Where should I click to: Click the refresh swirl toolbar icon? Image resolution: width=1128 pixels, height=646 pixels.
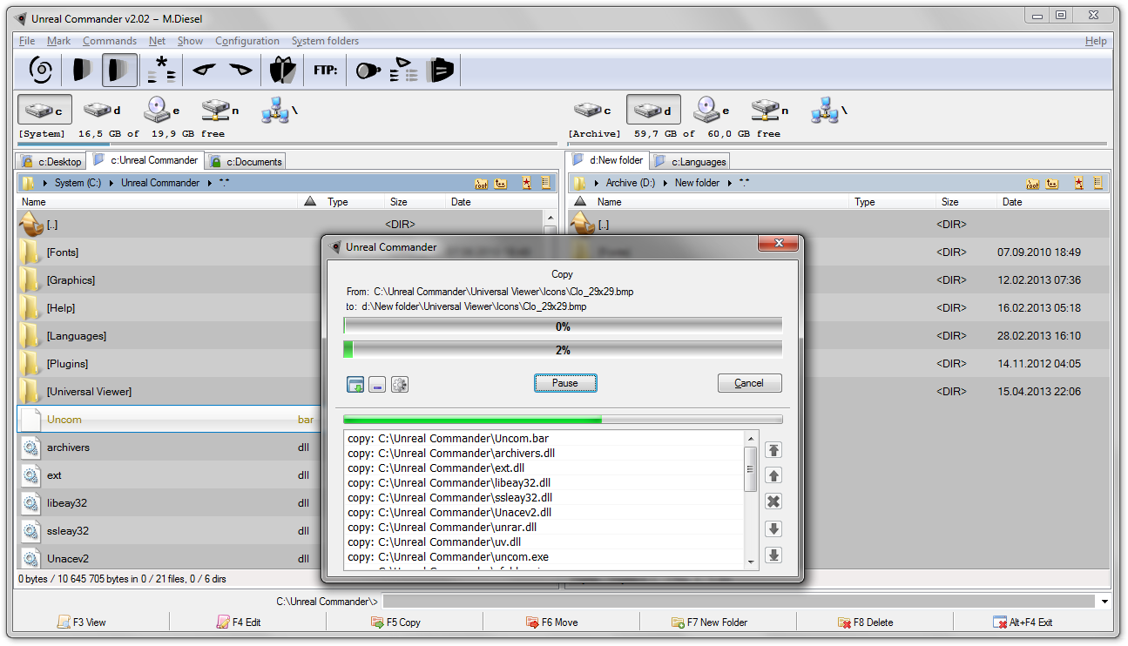[41, 70]
